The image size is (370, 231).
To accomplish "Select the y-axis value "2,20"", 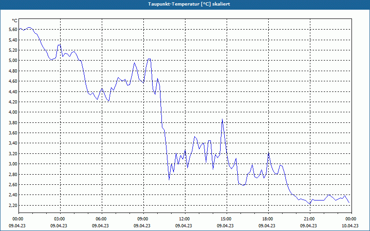I will (x=13, y=205).
